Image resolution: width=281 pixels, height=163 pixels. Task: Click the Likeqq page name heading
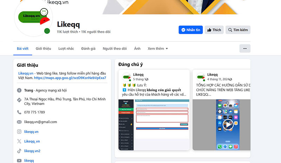click(x=68, y=24)
